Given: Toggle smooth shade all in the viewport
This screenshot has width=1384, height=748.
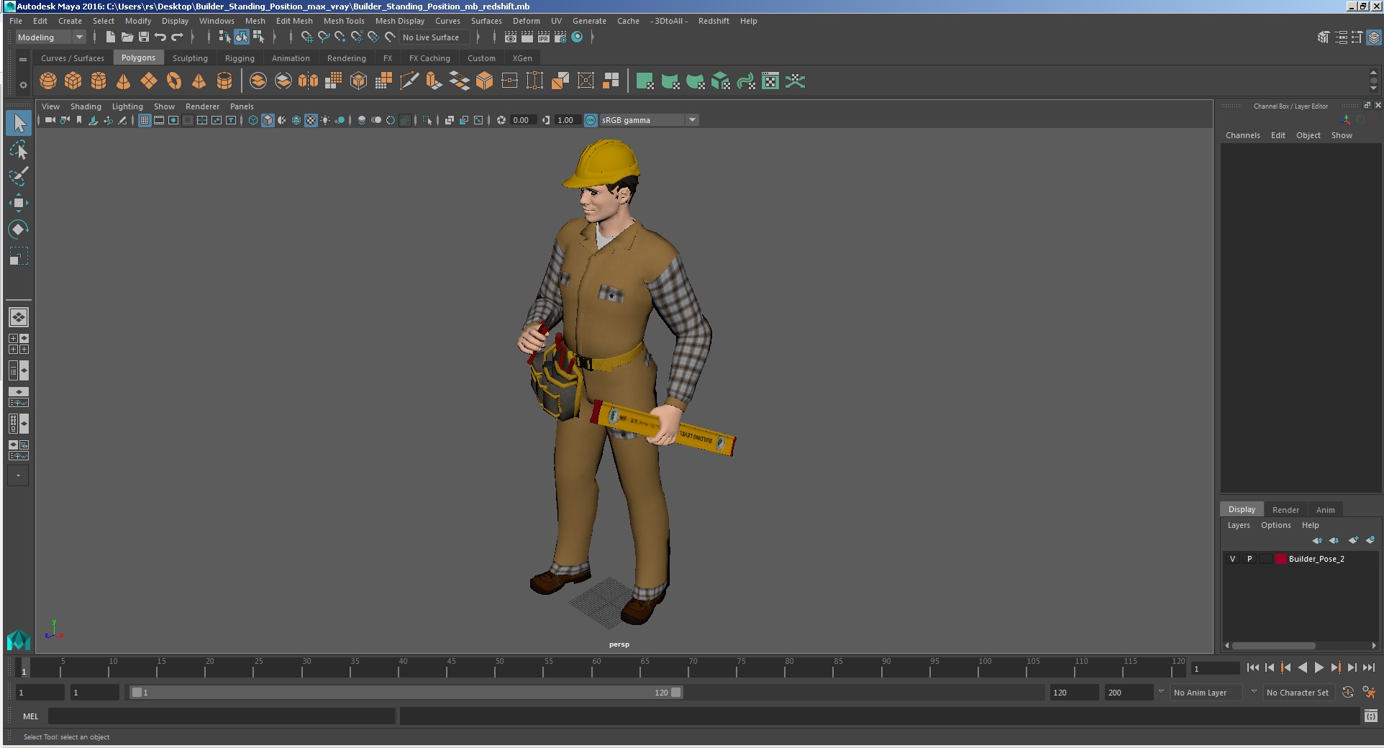Looking at the screenshot, I should coord(268,120).
